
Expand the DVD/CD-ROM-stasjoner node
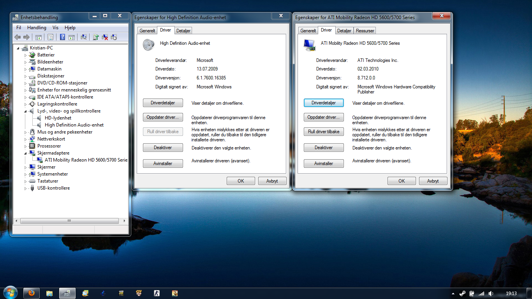coord(26,83)
